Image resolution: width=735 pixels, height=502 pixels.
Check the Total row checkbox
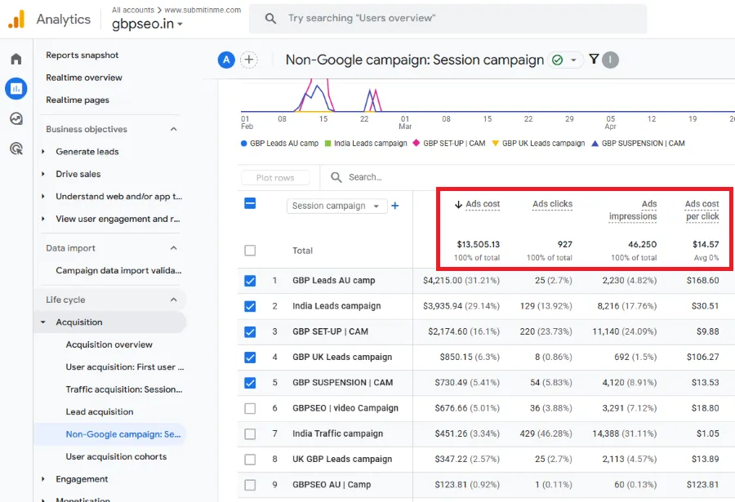(251, 251)
